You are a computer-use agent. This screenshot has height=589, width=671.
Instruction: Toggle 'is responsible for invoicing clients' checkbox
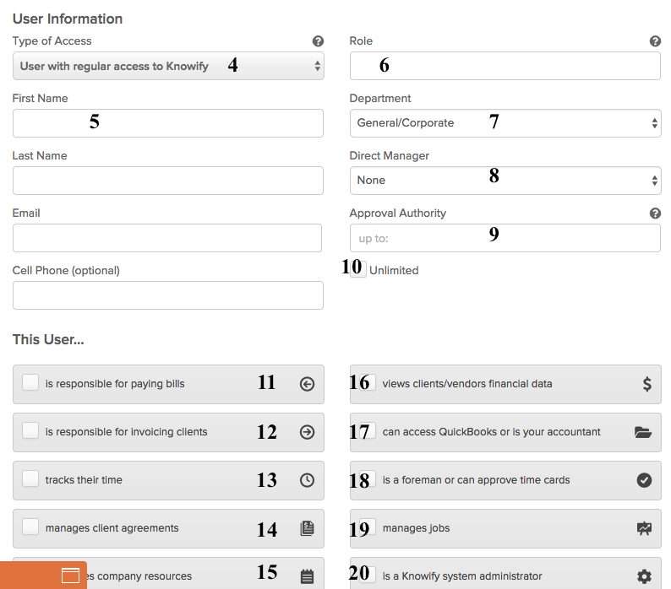click(x=30, y=431)
